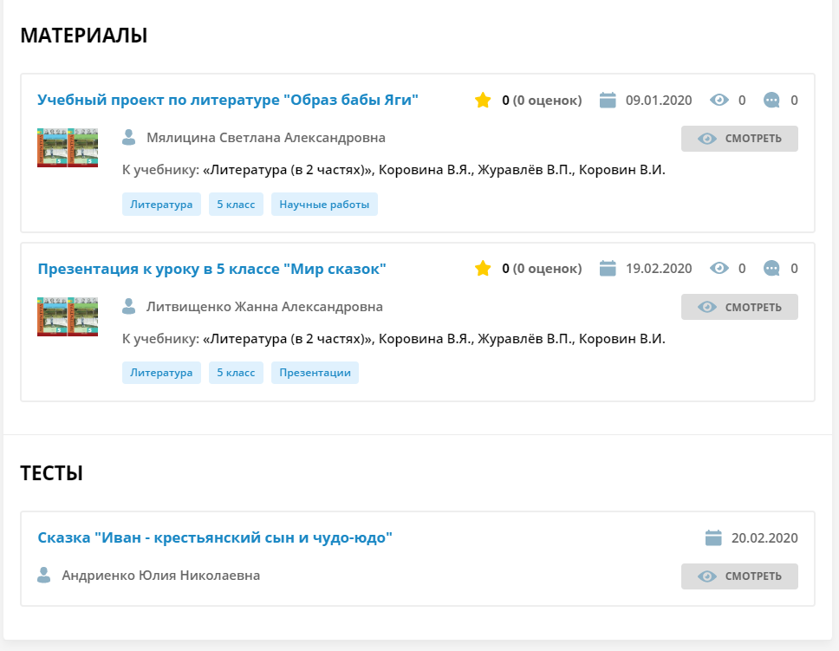Open 'Образ бабы Яги' project title link
This screenshot has height=651, width=839.
click(x=228, y=100)
